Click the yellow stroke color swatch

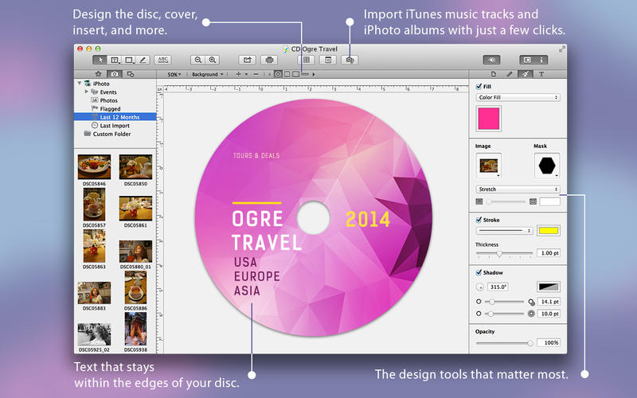click(x=548, y=231)
